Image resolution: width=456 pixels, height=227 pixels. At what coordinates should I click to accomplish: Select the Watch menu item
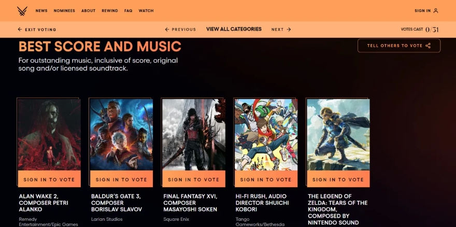(x=146, y=11)
